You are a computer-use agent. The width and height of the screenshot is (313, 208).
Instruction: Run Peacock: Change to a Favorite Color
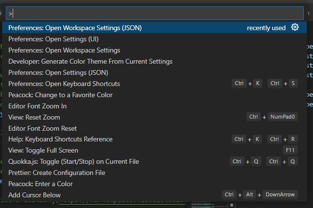pyautogui.click(x=154, y=95)
